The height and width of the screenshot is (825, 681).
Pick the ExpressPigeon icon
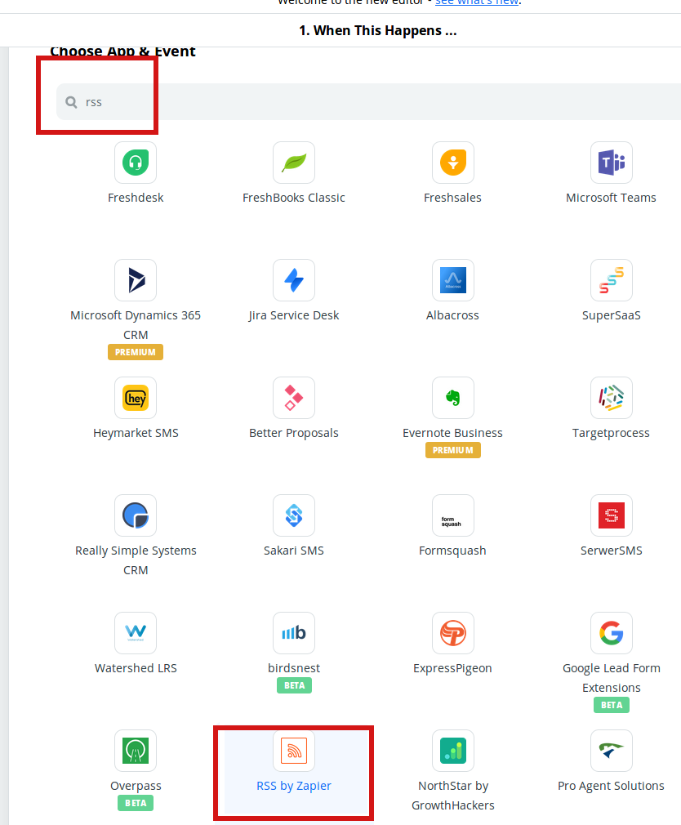tap(452, 633)
